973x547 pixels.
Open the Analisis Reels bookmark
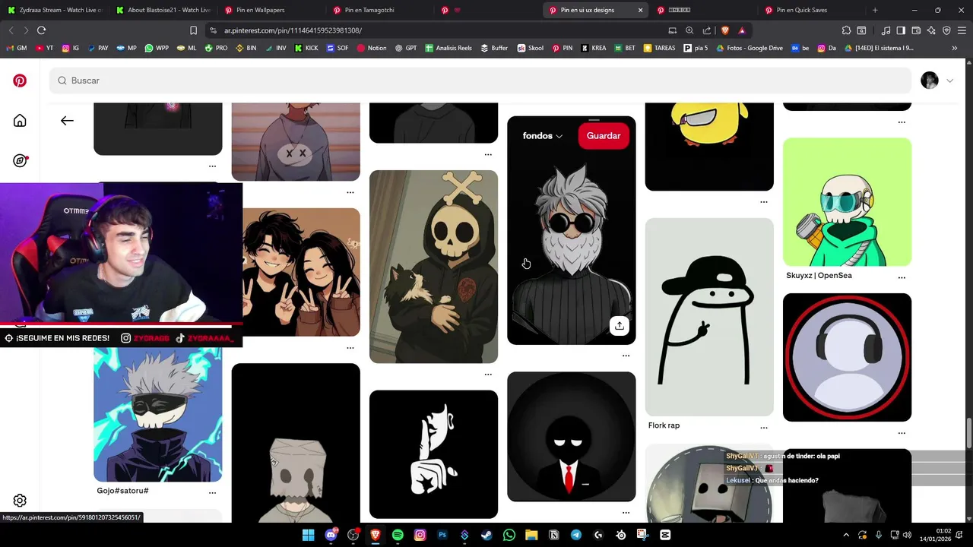(448, 48)
